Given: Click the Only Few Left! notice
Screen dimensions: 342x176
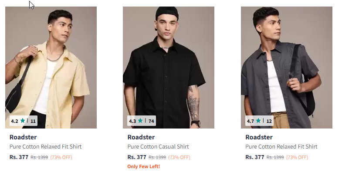Looking at the screenshot, I should tap(144, 166).
